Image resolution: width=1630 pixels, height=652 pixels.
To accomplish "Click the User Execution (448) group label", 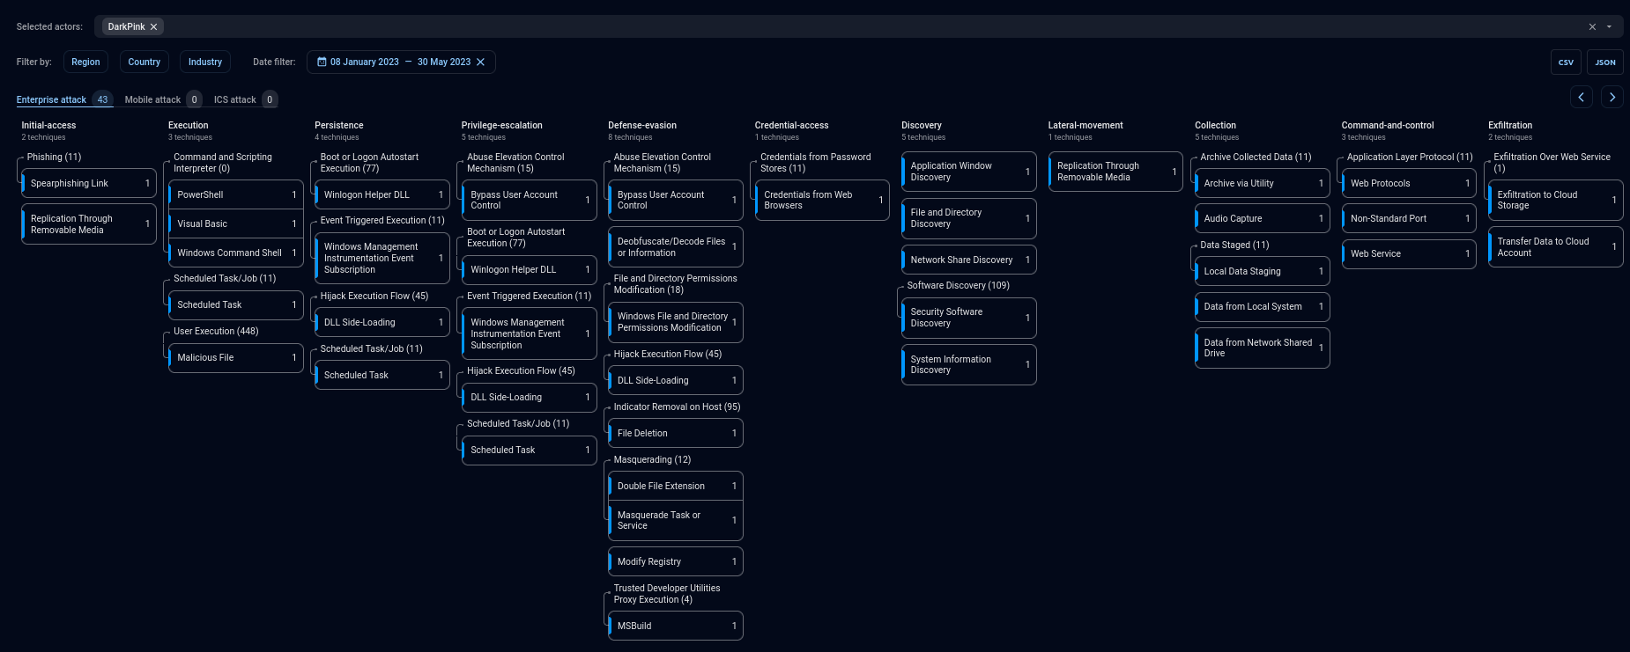I will pyautogui.click(x=216, y=331).
